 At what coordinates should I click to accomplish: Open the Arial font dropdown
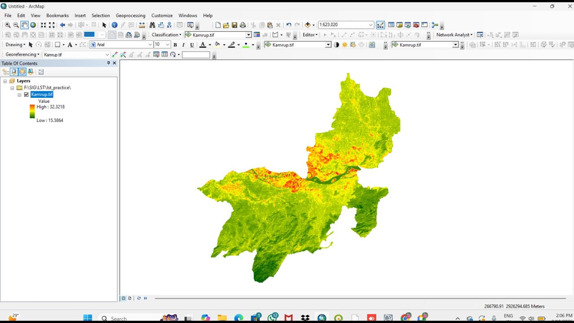(x=150, y=45)
